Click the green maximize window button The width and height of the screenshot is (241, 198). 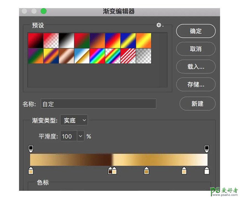43,11
